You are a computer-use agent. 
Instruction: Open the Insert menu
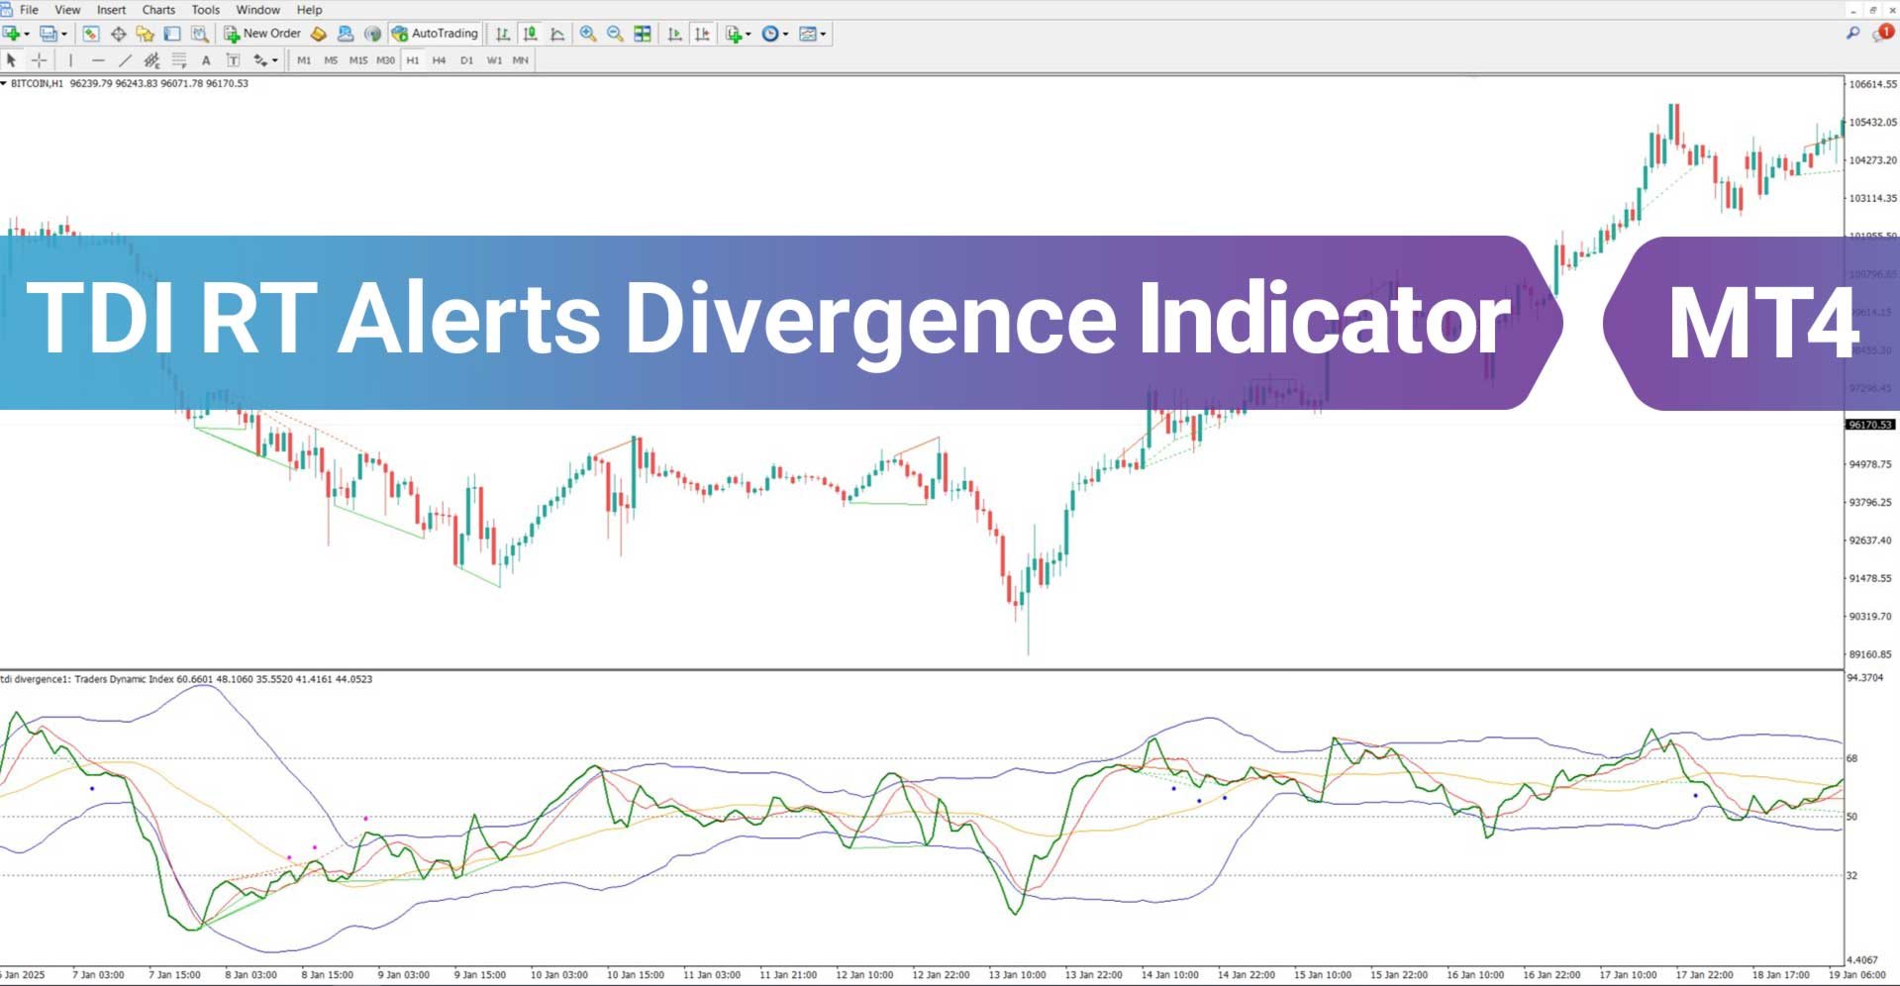[111, 10]
